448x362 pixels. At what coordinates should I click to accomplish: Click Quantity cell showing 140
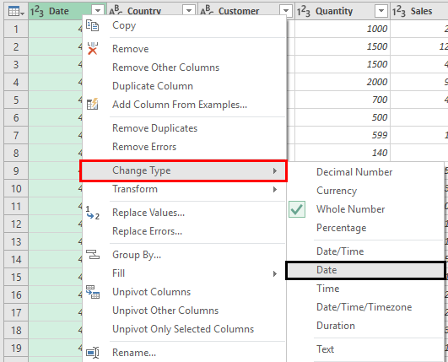tap(343, 153)
